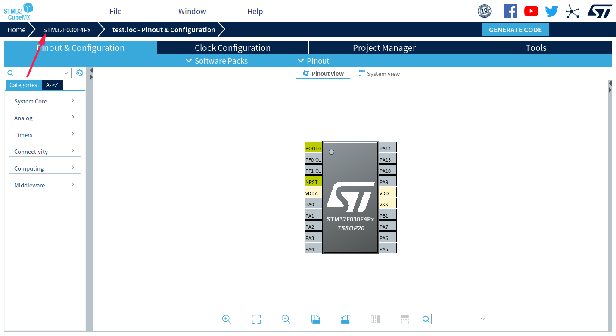
Task: Collapse the Software Packs section
Action: 217,61
